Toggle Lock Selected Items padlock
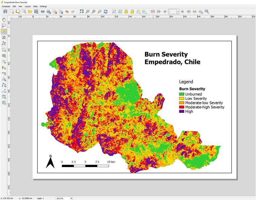Image resolution: width=256 pixels, height=200 pixels. [126, 12]
